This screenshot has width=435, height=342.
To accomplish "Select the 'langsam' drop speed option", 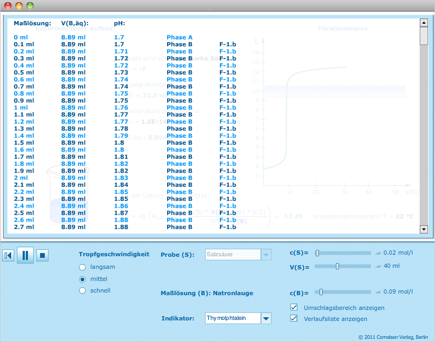I will [82, 267].
